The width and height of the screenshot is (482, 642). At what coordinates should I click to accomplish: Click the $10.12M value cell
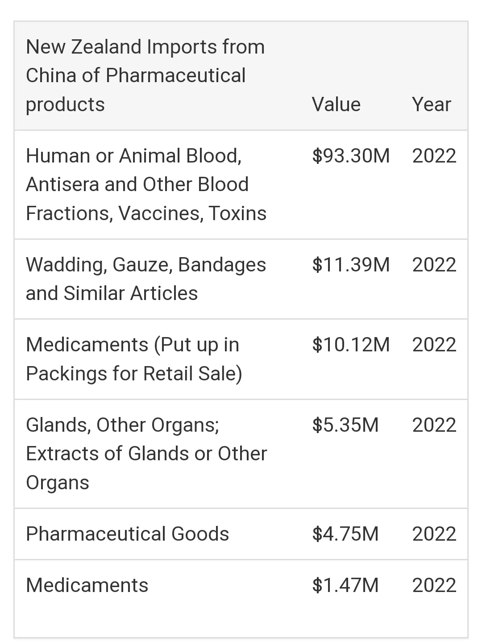(x=351, y=345)
